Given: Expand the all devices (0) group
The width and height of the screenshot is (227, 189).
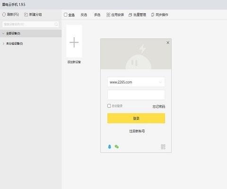Looking at the screenshot, I should pos(3,33).
